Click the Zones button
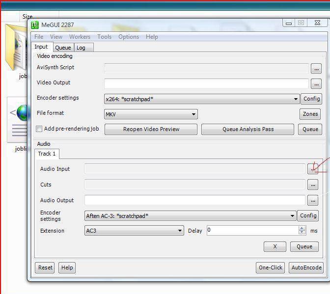 coord(310,114)
